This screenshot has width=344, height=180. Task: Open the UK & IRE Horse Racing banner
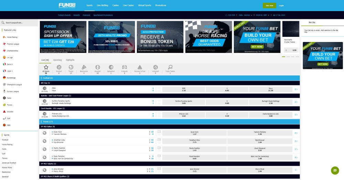(208, 37)
